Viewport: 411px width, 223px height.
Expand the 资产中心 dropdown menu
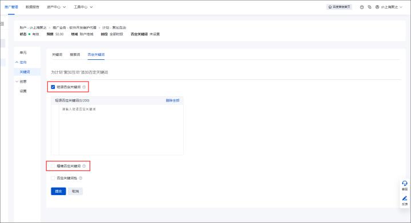point(56,7)
